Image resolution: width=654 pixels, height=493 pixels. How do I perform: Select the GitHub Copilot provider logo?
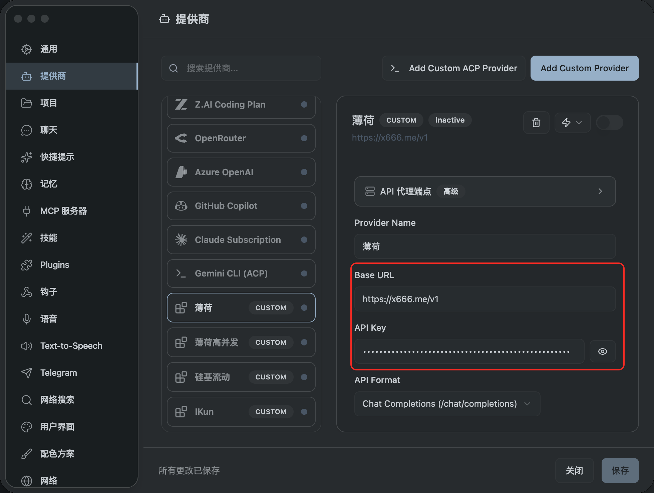[181, 206]
